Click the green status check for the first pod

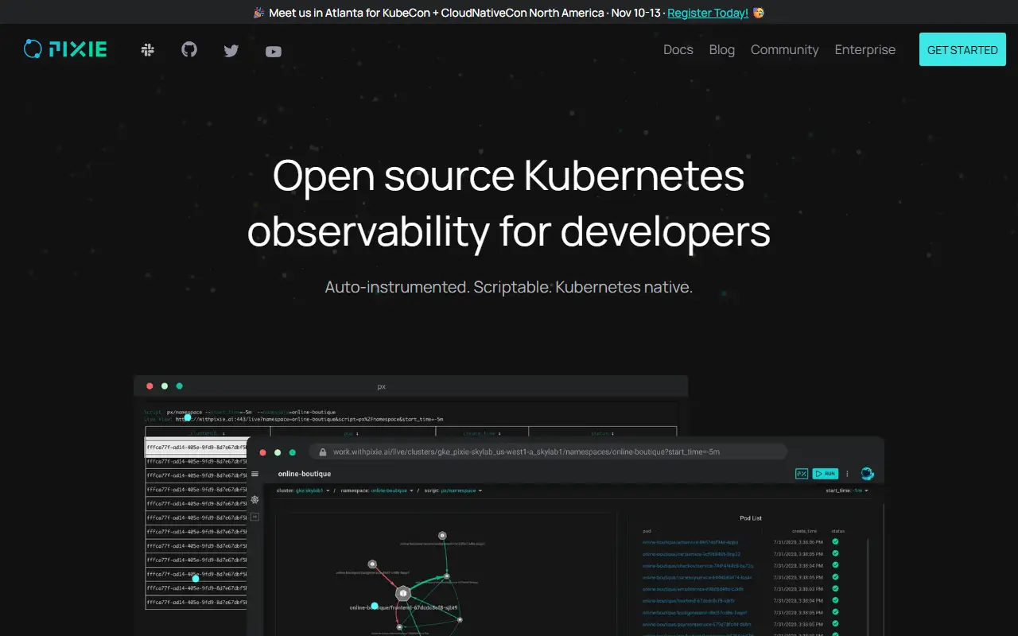[x=835, y=542]
